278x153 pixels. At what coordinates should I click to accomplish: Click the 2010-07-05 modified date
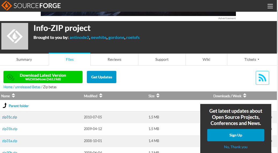tap(93, 117)
